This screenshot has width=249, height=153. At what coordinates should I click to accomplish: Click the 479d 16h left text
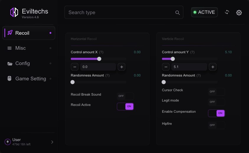22,144
